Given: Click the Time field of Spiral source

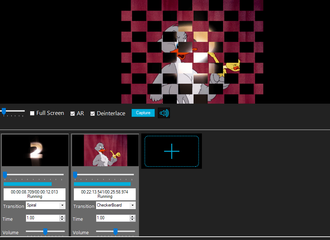Looking at the screenshot, I should tap(43, 218).
